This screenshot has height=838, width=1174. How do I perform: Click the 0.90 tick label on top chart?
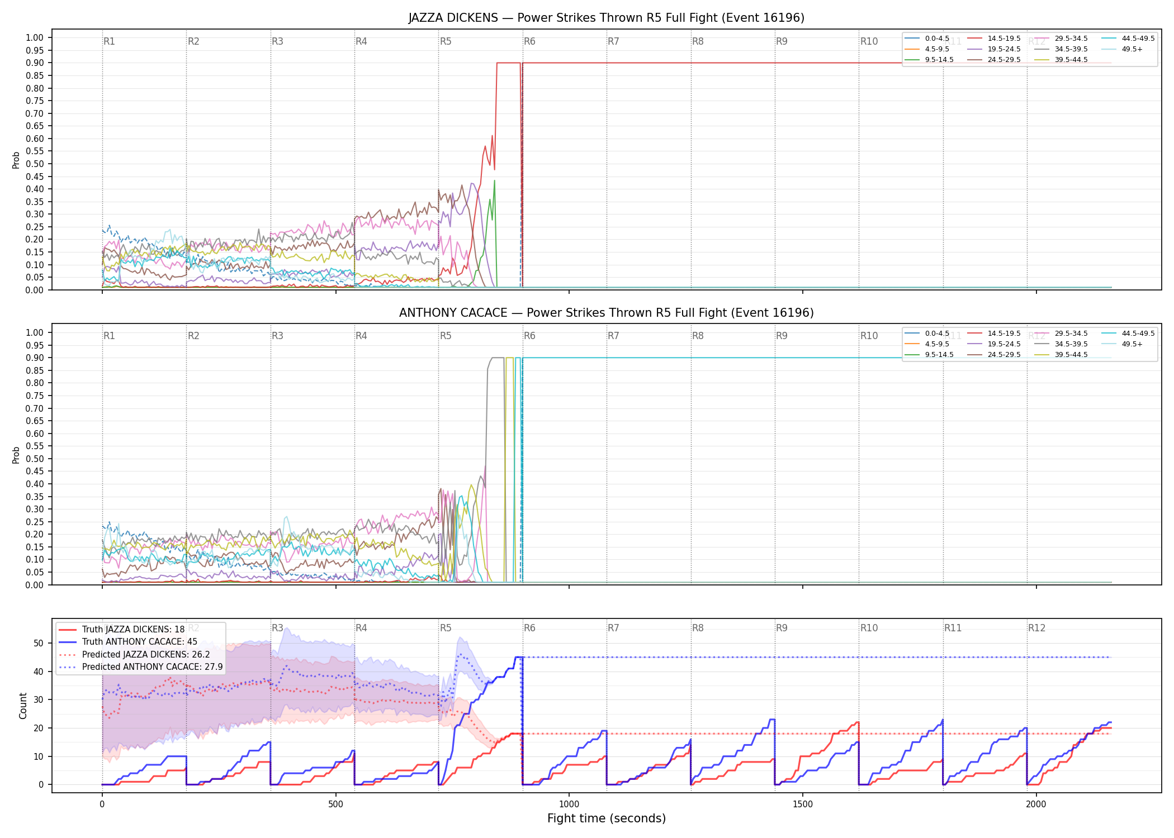tap(35, 63)
